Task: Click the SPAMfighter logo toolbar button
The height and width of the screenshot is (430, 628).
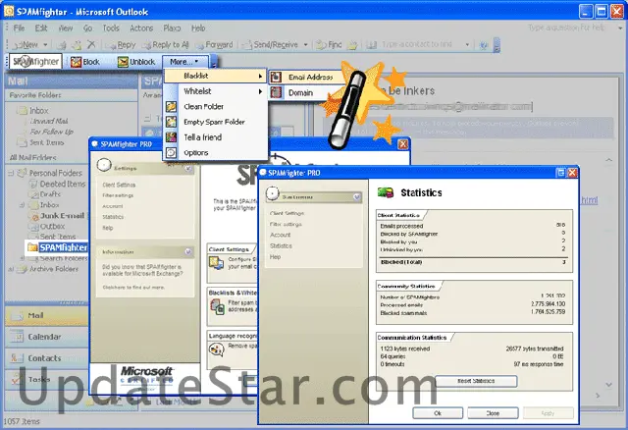Action: click(x=35, y=62)
